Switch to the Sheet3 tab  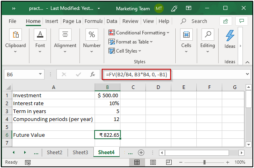(80, 152)
